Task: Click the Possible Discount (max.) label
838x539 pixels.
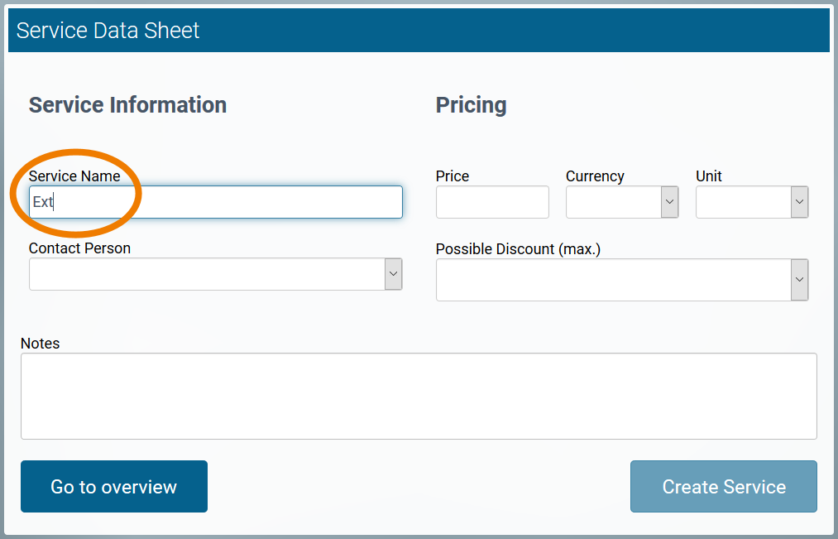Action: click(518, 249)
